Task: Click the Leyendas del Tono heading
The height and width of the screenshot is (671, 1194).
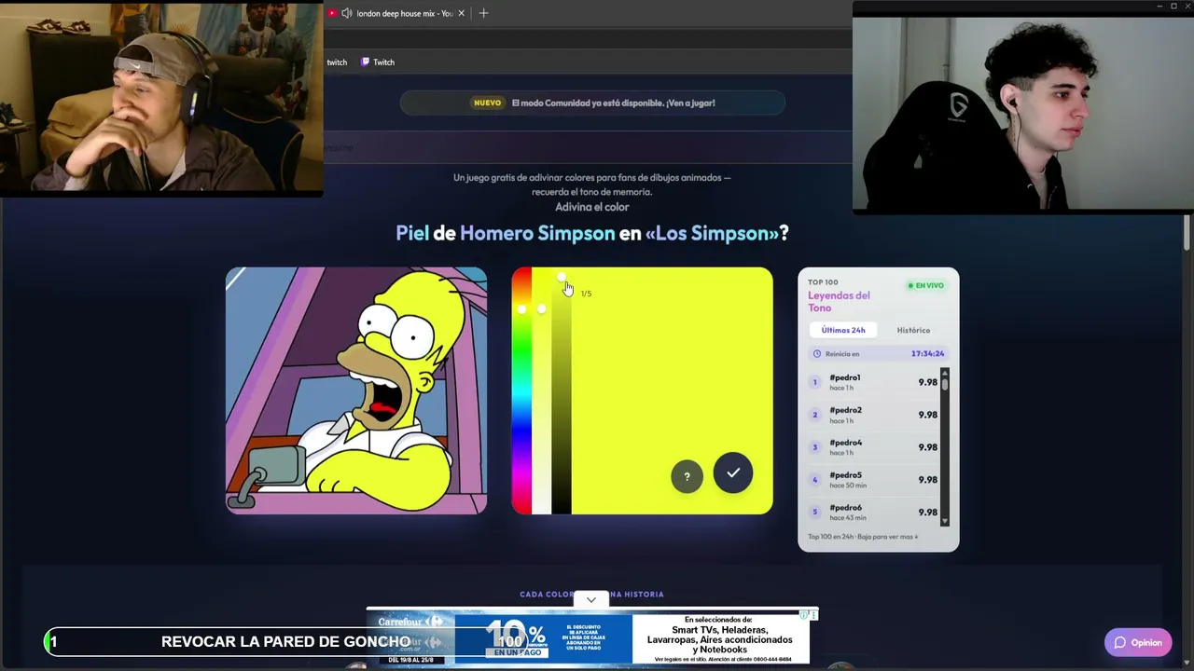Action: (x=839, y=301)
